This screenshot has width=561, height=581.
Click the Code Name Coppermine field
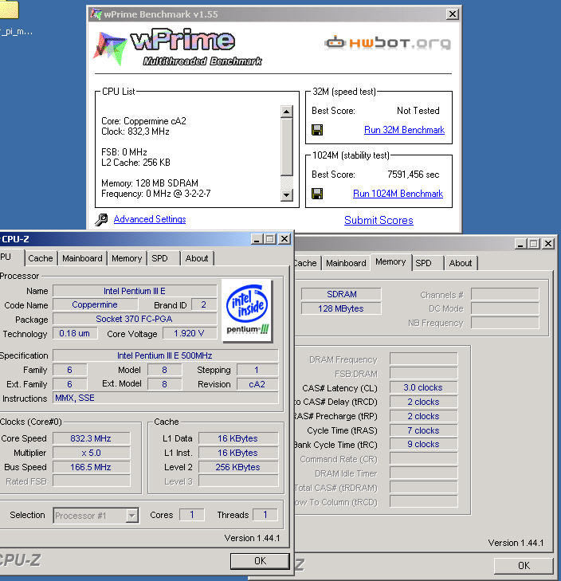click(x=96, y=304)
